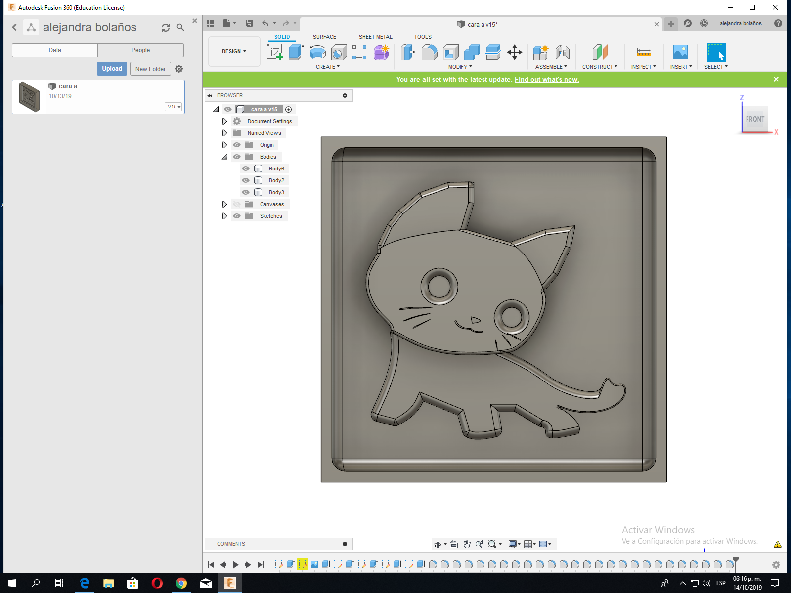
Task: Select the Shell tool
Action: (x=451, y=52)
